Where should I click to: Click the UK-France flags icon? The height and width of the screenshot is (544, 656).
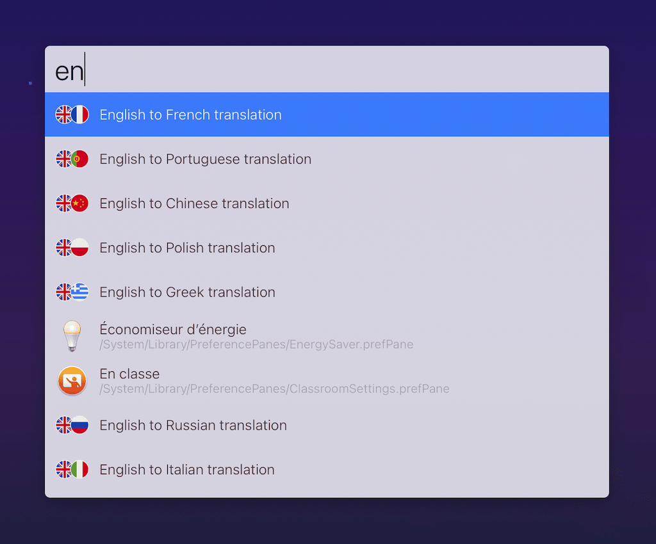[x=72, y=115]
